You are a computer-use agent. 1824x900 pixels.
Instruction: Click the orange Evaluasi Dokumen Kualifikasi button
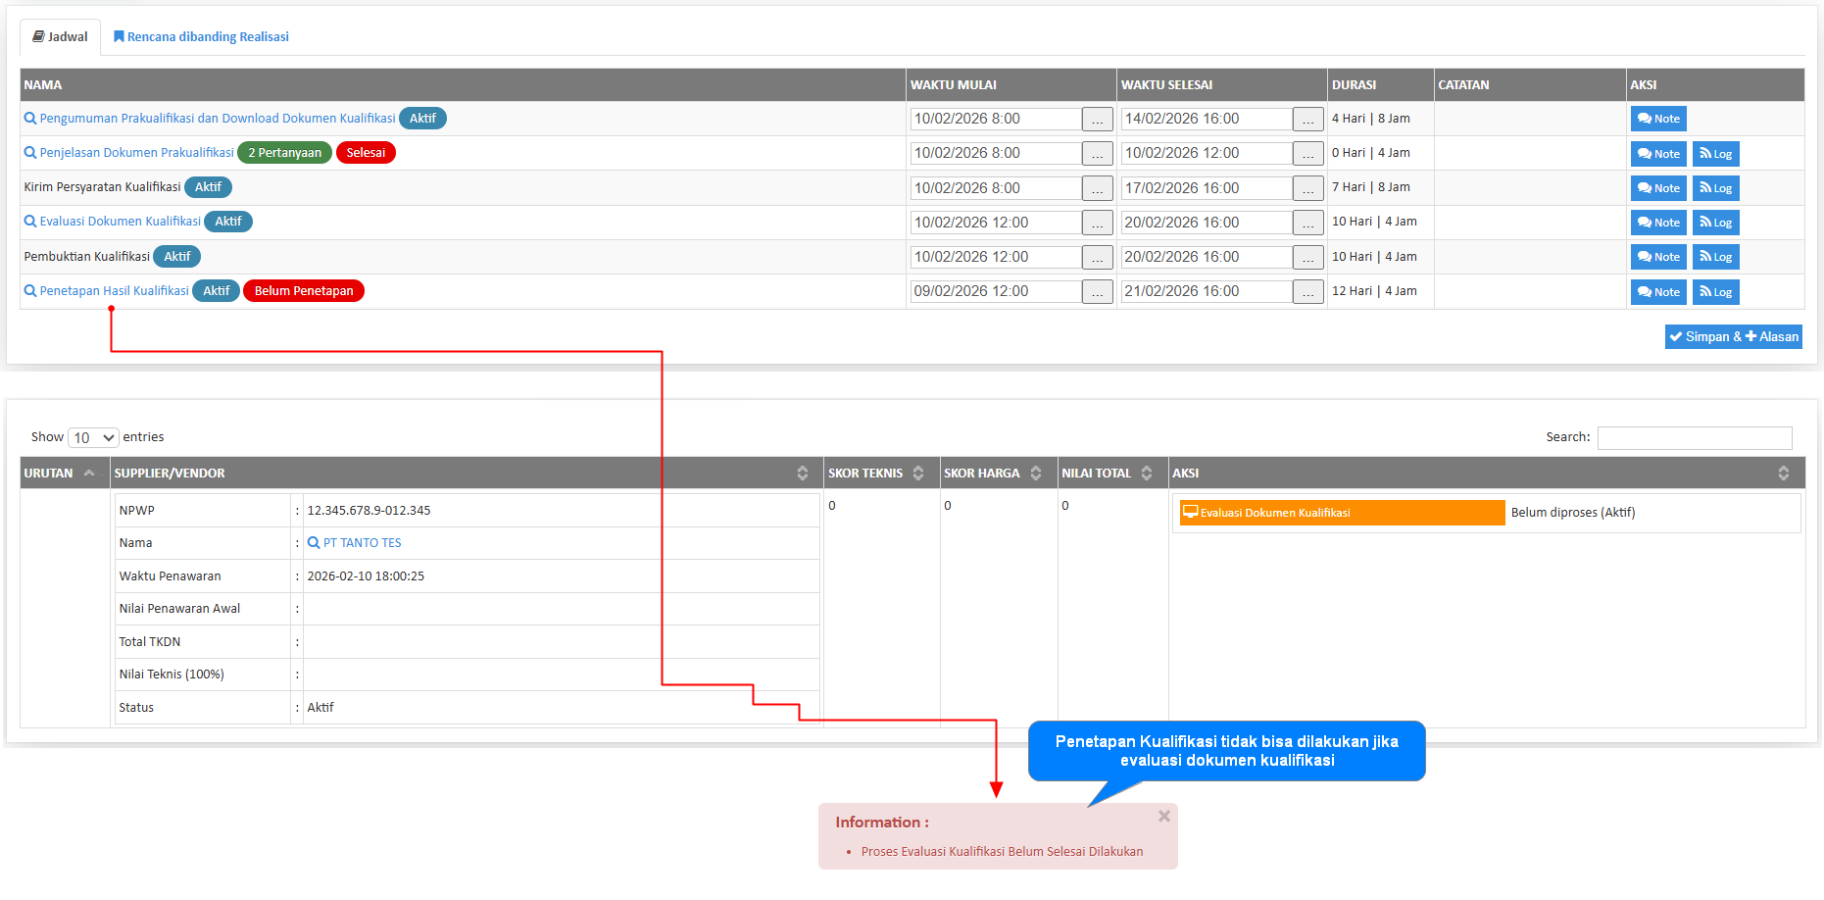point(1341,513)
